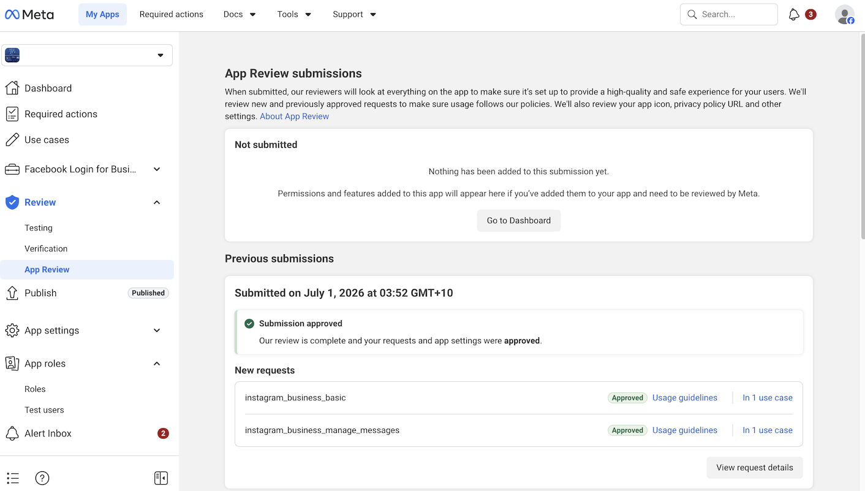The image size is (865, 491).
Task: Open Test users under App roles
Action: (44, 410)
